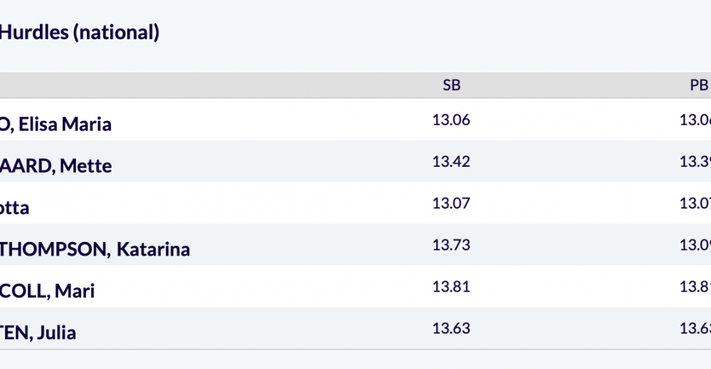
Task: Open Elisa Maria's athlete profile
Action: click(55, 124)
